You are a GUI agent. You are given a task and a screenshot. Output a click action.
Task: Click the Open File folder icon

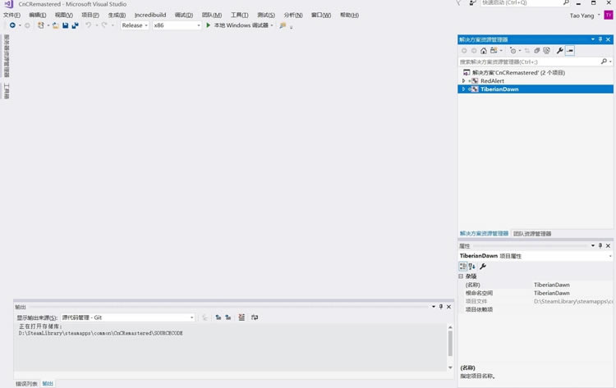coord(55,25)
